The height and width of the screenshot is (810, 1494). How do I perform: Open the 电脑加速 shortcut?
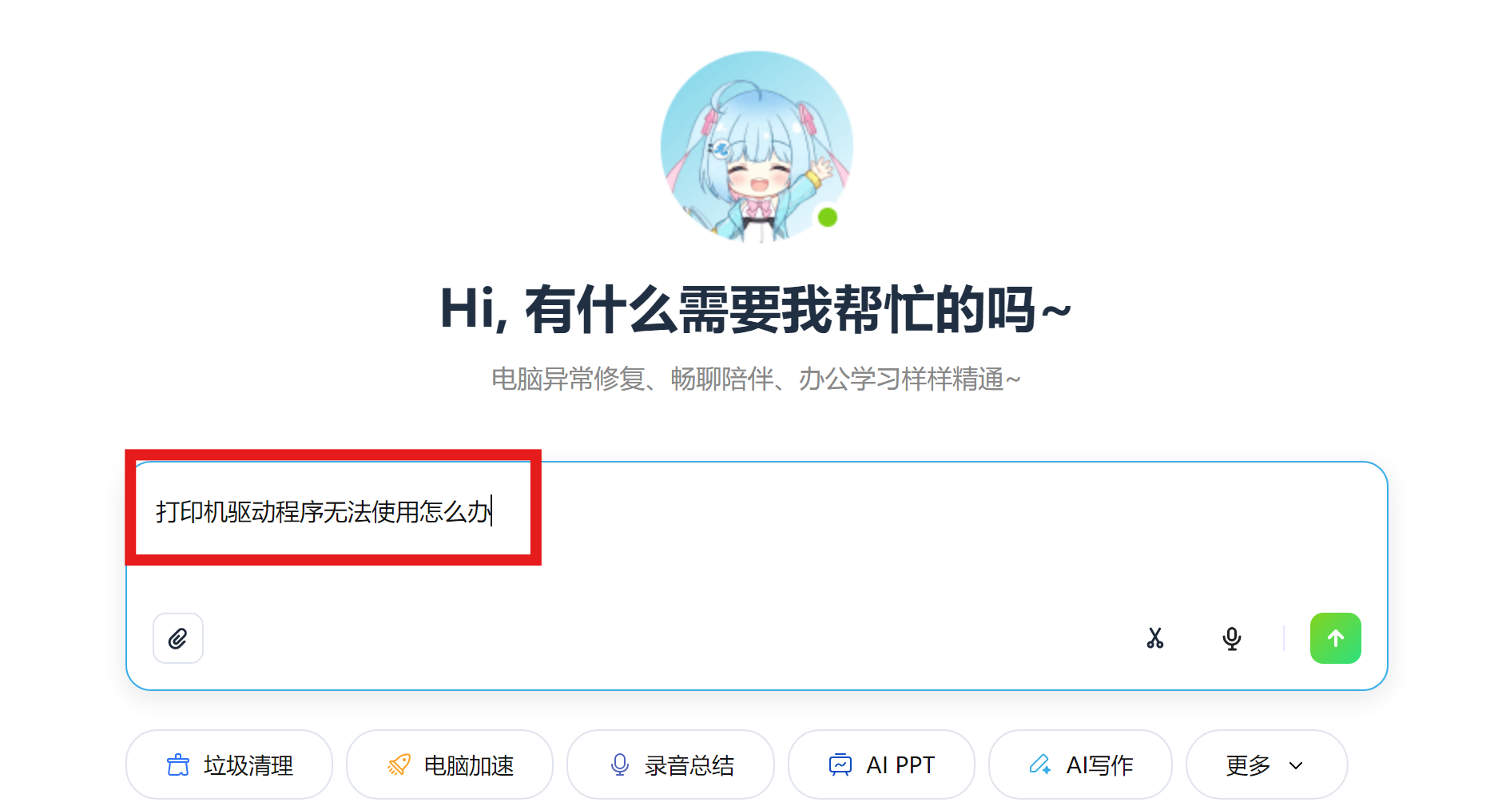(450, 764)
